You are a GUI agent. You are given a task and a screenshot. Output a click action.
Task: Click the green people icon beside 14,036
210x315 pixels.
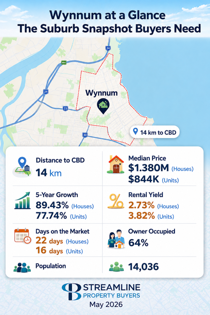point(117,267)
